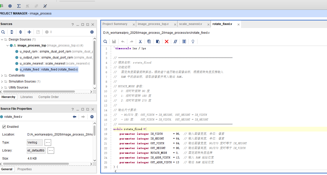Screen dimensions: 327x175
Task: Go back in Source File Properties
Action: pos(74,117)
